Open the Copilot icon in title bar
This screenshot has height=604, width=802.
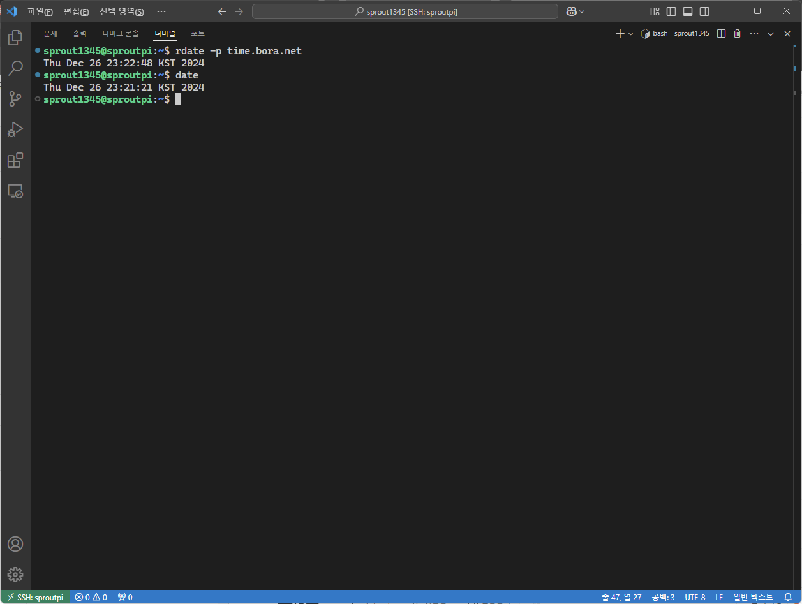coord(571,11)
